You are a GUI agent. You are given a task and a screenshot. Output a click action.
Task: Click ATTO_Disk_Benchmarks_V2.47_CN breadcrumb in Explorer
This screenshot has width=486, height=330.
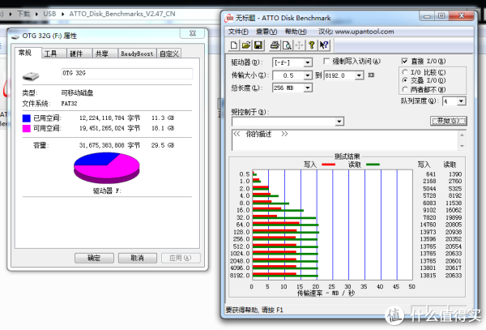(122, 14)
